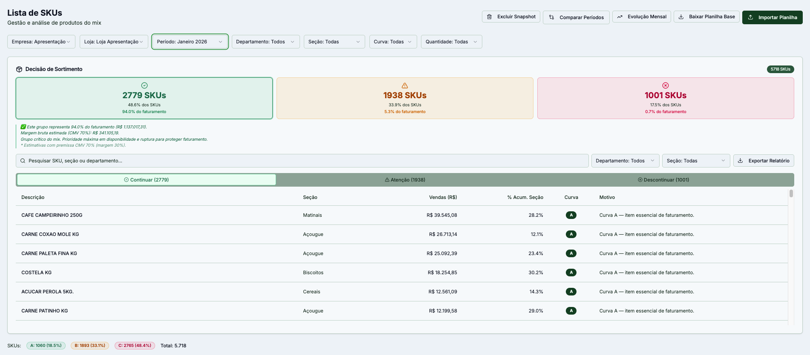Click the upload icon in Importar Planilha
Image resolution: width=810 pixels, height=355 pixels.
750,17
